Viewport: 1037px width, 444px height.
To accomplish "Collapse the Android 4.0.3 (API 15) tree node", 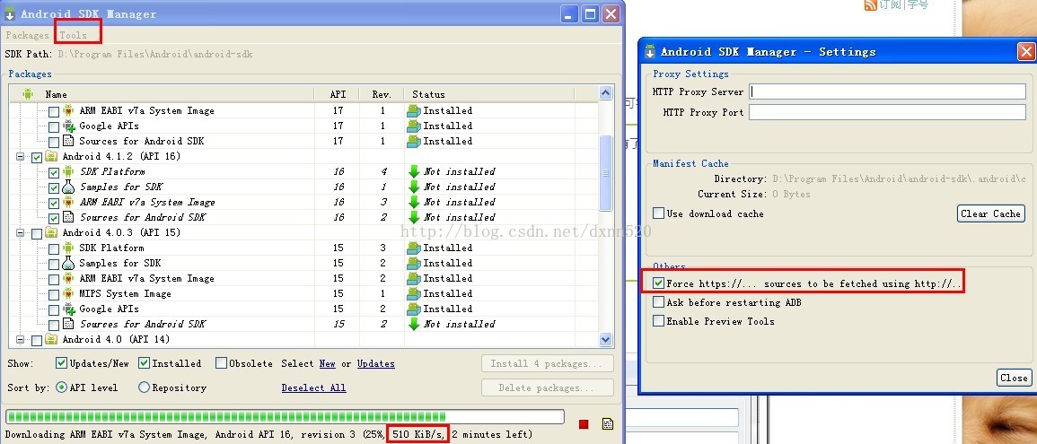I will (x=20, y=233).
